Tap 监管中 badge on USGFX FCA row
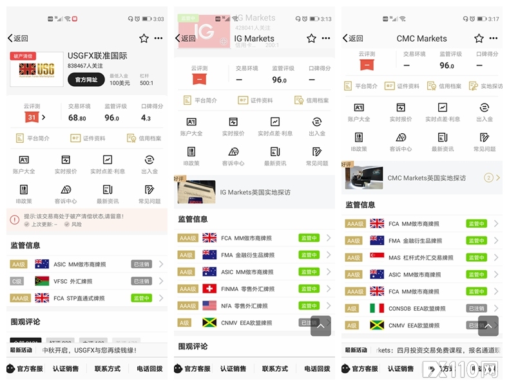Screen dimensions: 509x386 [x=141, y=298]
